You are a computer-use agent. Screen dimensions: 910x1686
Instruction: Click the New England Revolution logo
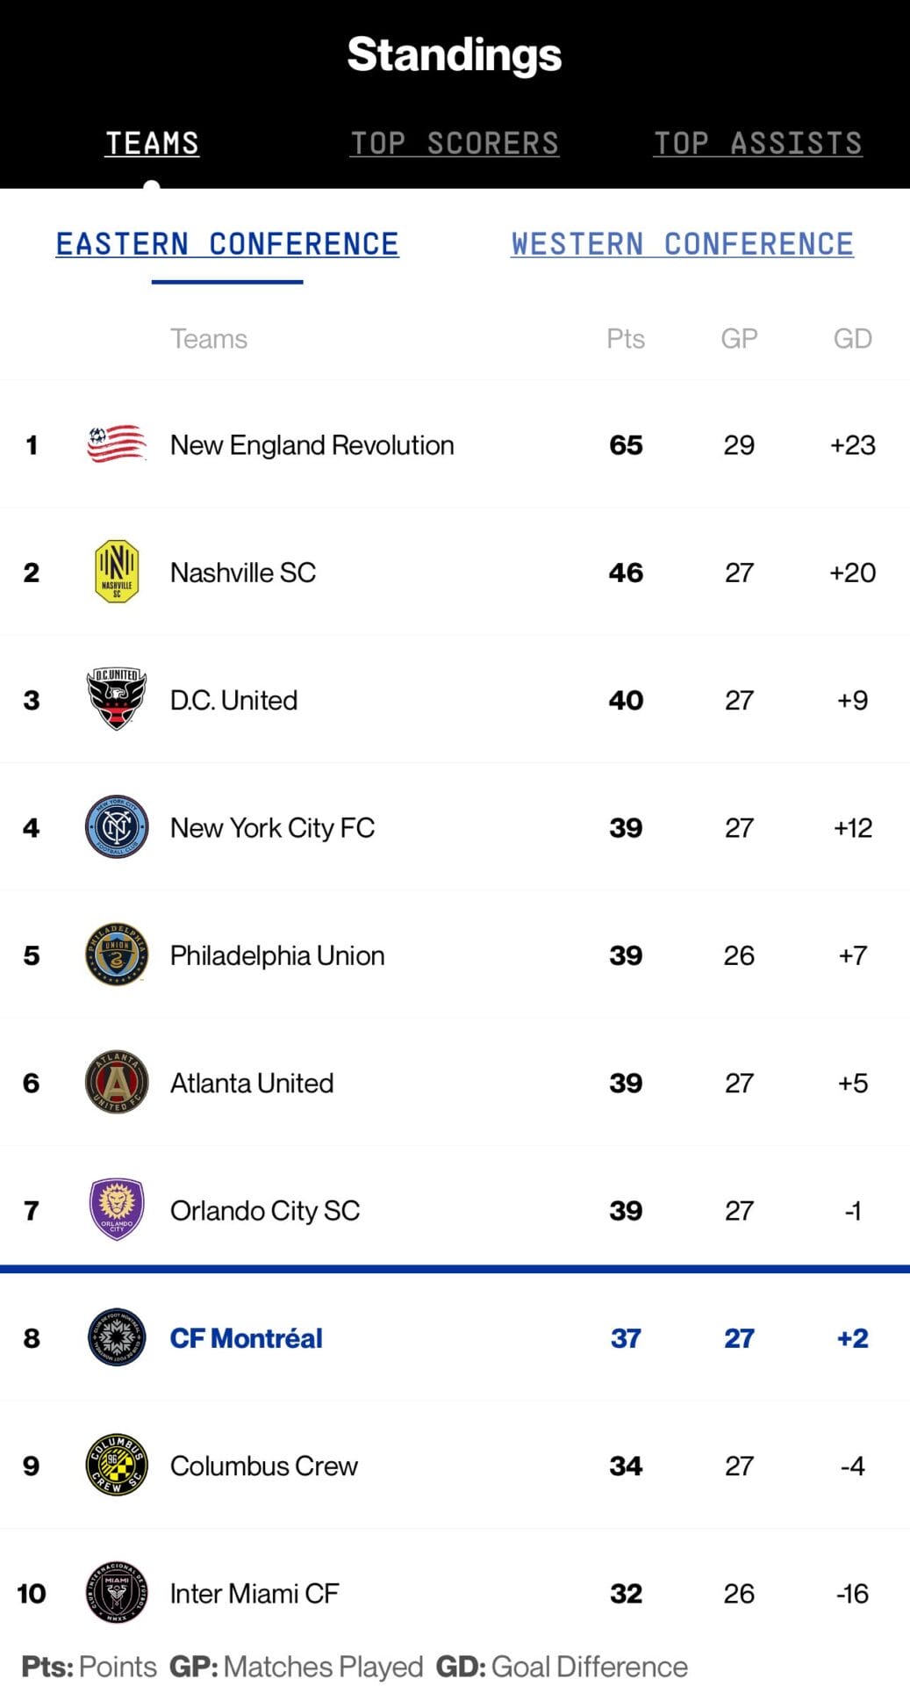(x=116, y=444)
